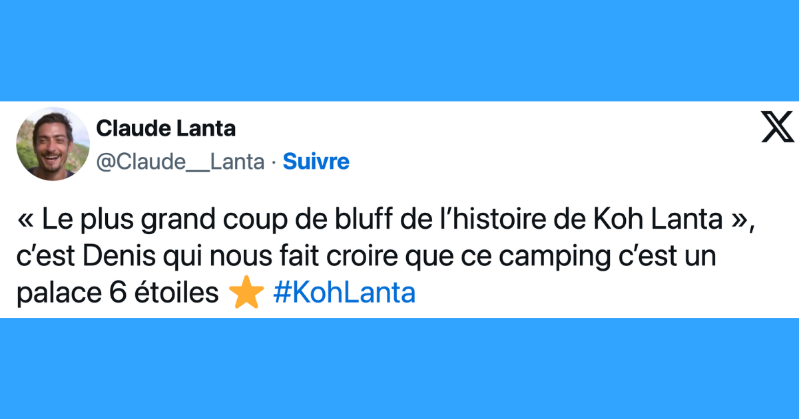Open the @Claude__Lanta handle
The image size is (799, 419).
(x=180, y=162)
